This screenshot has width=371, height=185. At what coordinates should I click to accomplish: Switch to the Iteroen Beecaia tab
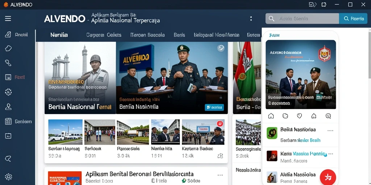point(147,35)
